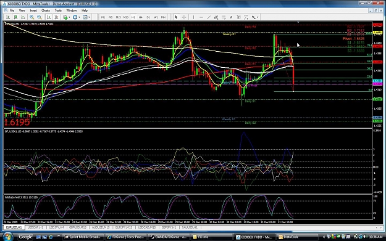Select the text tool

click(231, 17)
